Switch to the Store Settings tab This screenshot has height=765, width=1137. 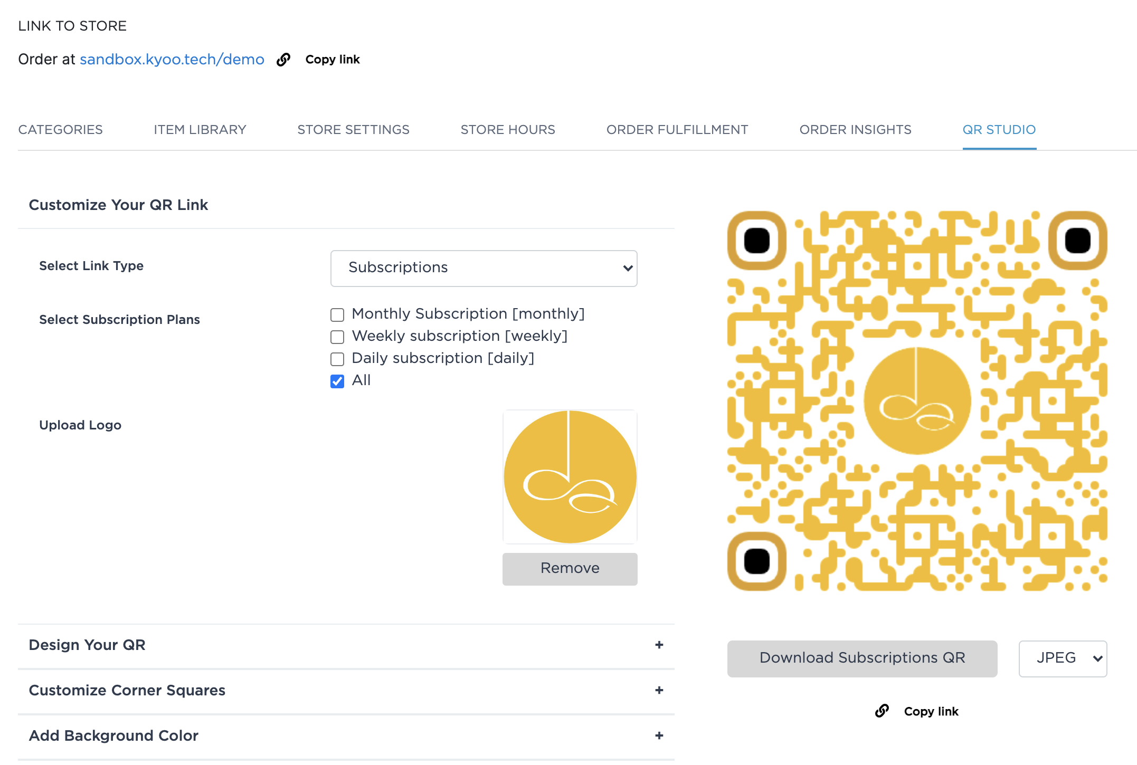tap(353, 130)
